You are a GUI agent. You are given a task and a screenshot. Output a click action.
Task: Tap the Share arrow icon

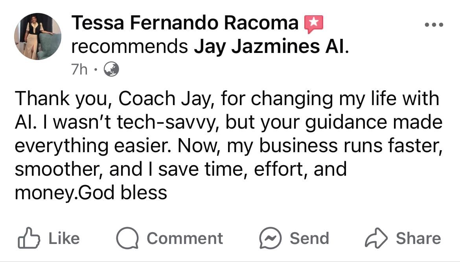tap(376, 238)
